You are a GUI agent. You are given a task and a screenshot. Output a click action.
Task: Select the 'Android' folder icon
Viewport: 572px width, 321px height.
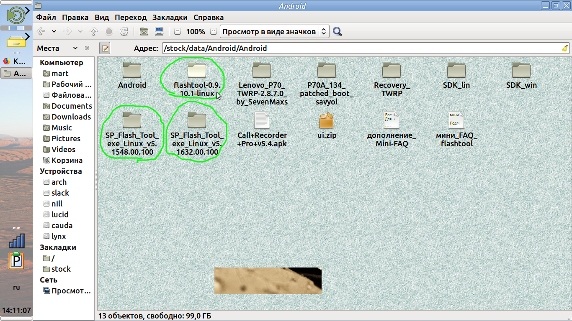pos(132,70)
